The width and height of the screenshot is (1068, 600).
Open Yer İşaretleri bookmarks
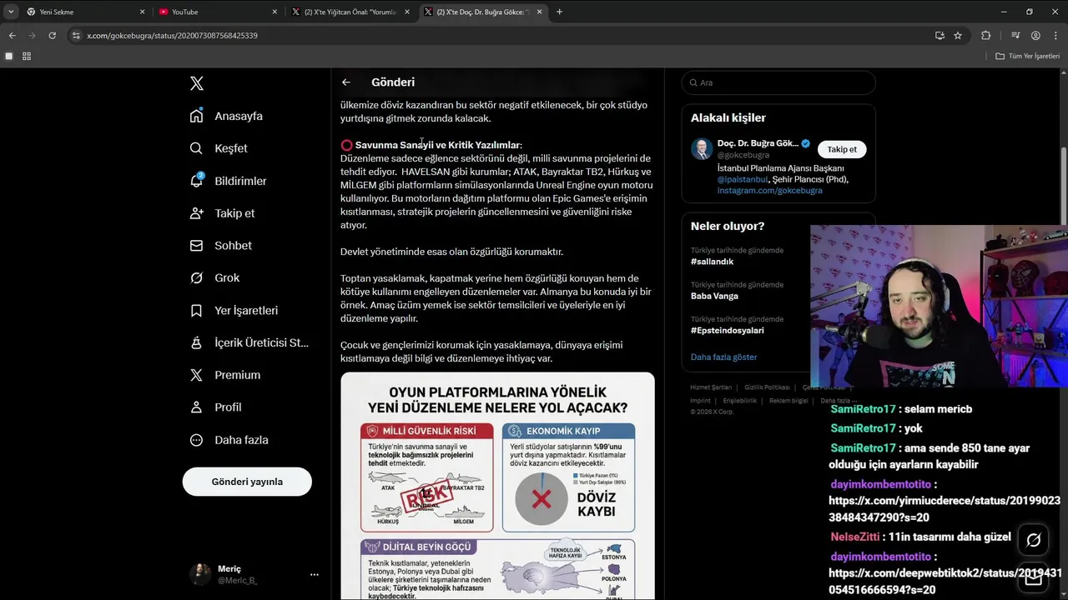coord(234,310)
